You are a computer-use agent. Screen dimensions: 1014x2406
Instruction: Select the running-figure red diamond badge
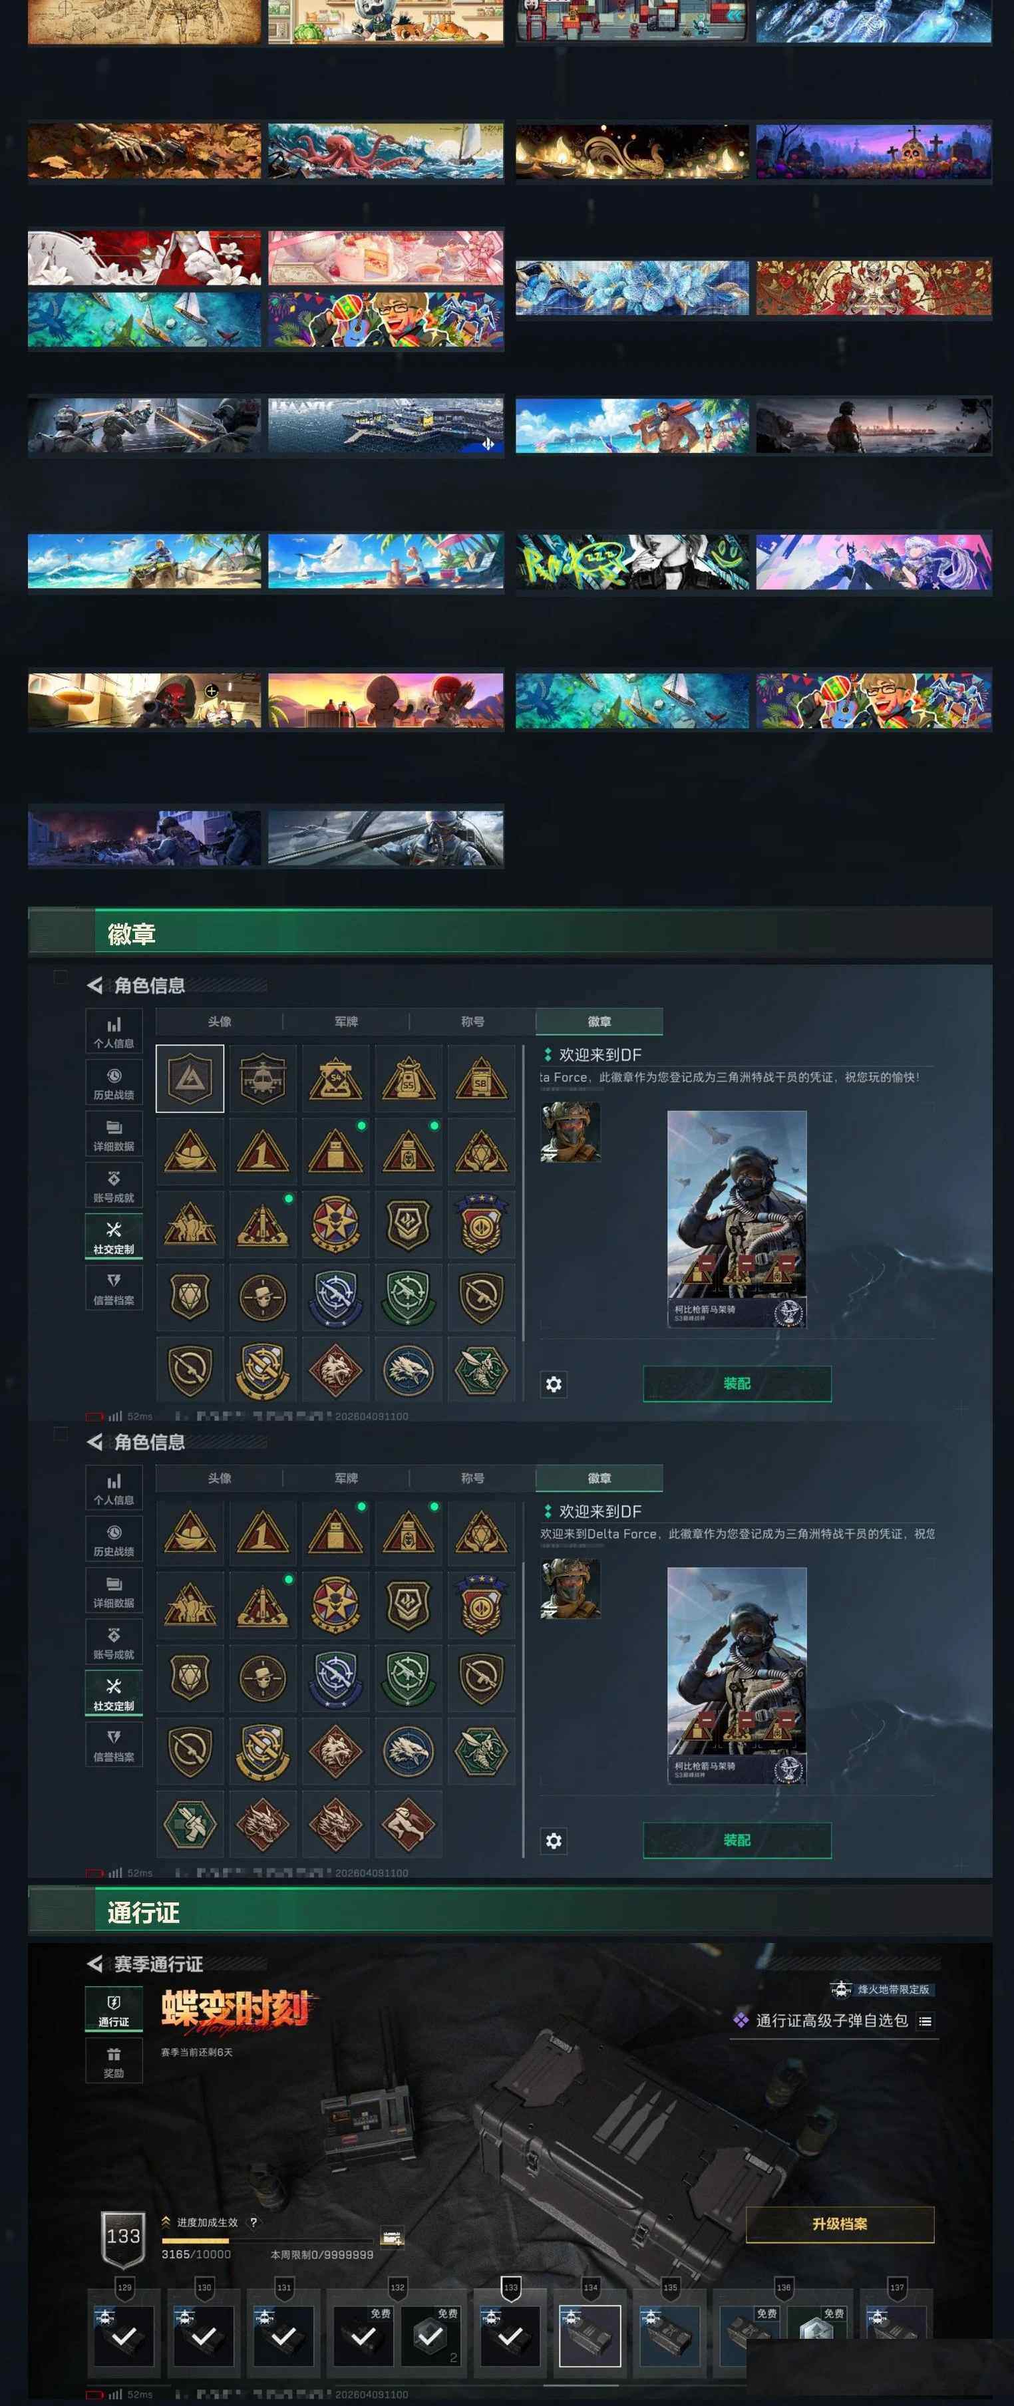click(x=409, y=1823)
